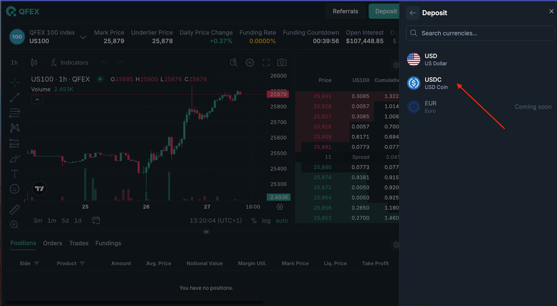Toggle percent scale on chart
This screenshot has height=306, width=557.
254,220
